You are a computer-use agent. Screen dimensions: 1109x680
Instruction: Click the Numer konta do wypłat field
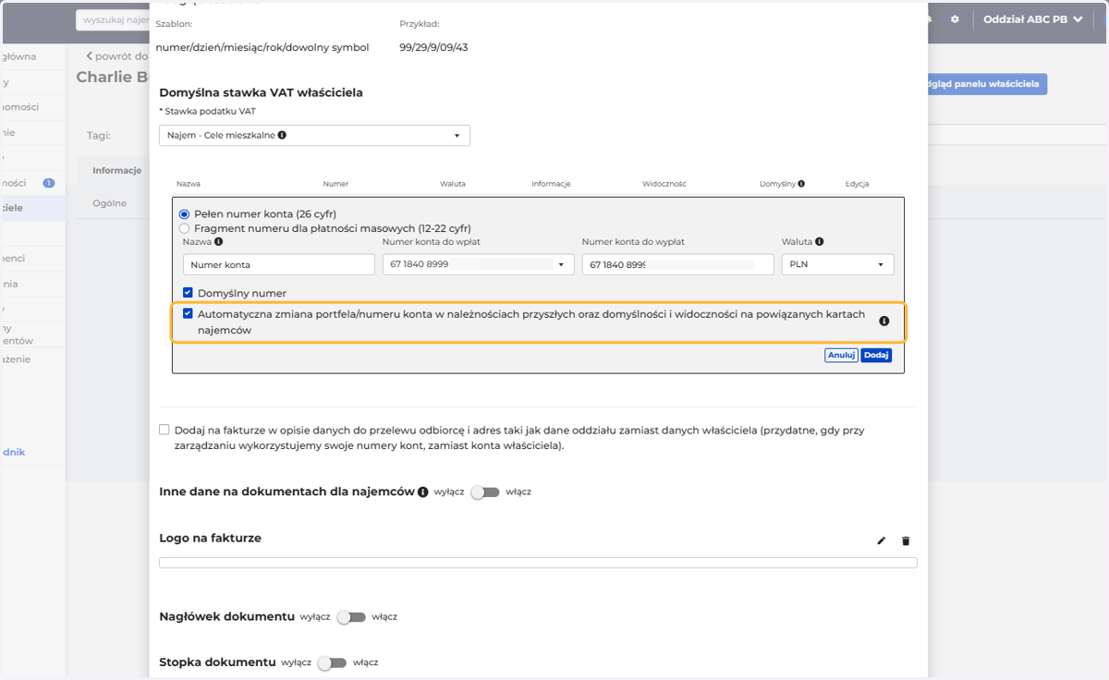click(x=677, y=264)
